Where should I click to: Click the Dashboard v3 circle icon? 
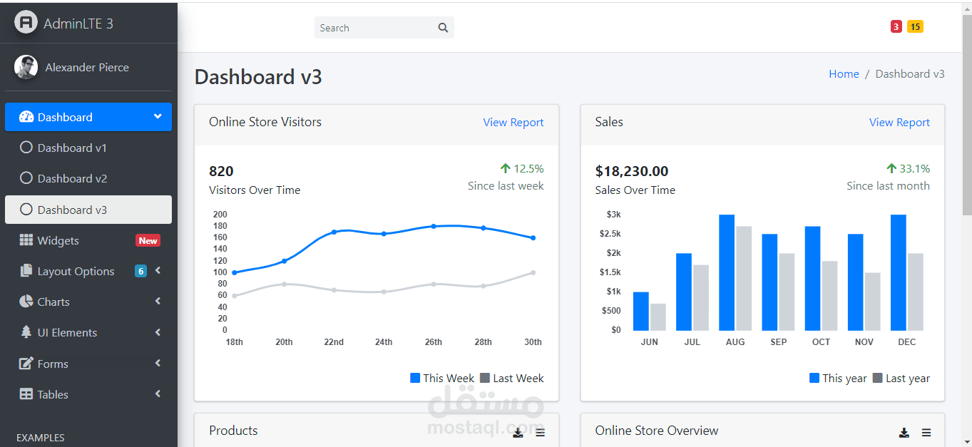(26, 210)
